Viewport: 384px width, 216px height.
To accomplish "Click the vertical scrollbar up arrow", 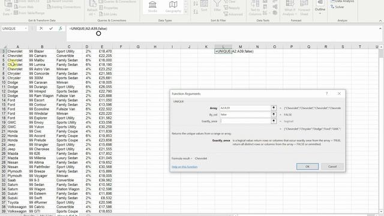I will coord(381,47).
